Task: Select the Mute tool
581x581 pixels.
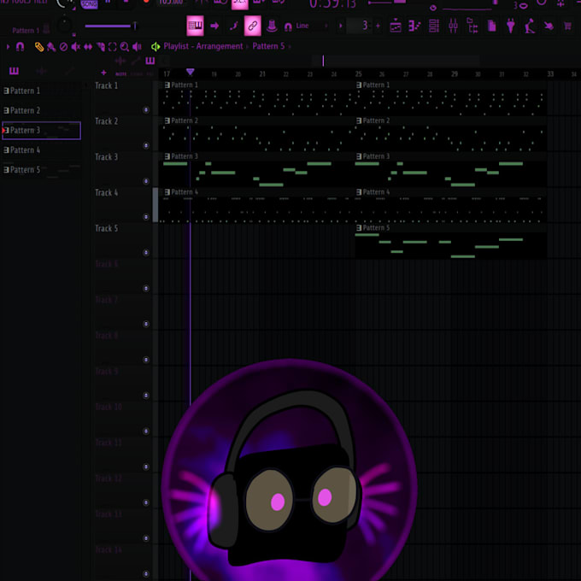Action: coord(75,47)
